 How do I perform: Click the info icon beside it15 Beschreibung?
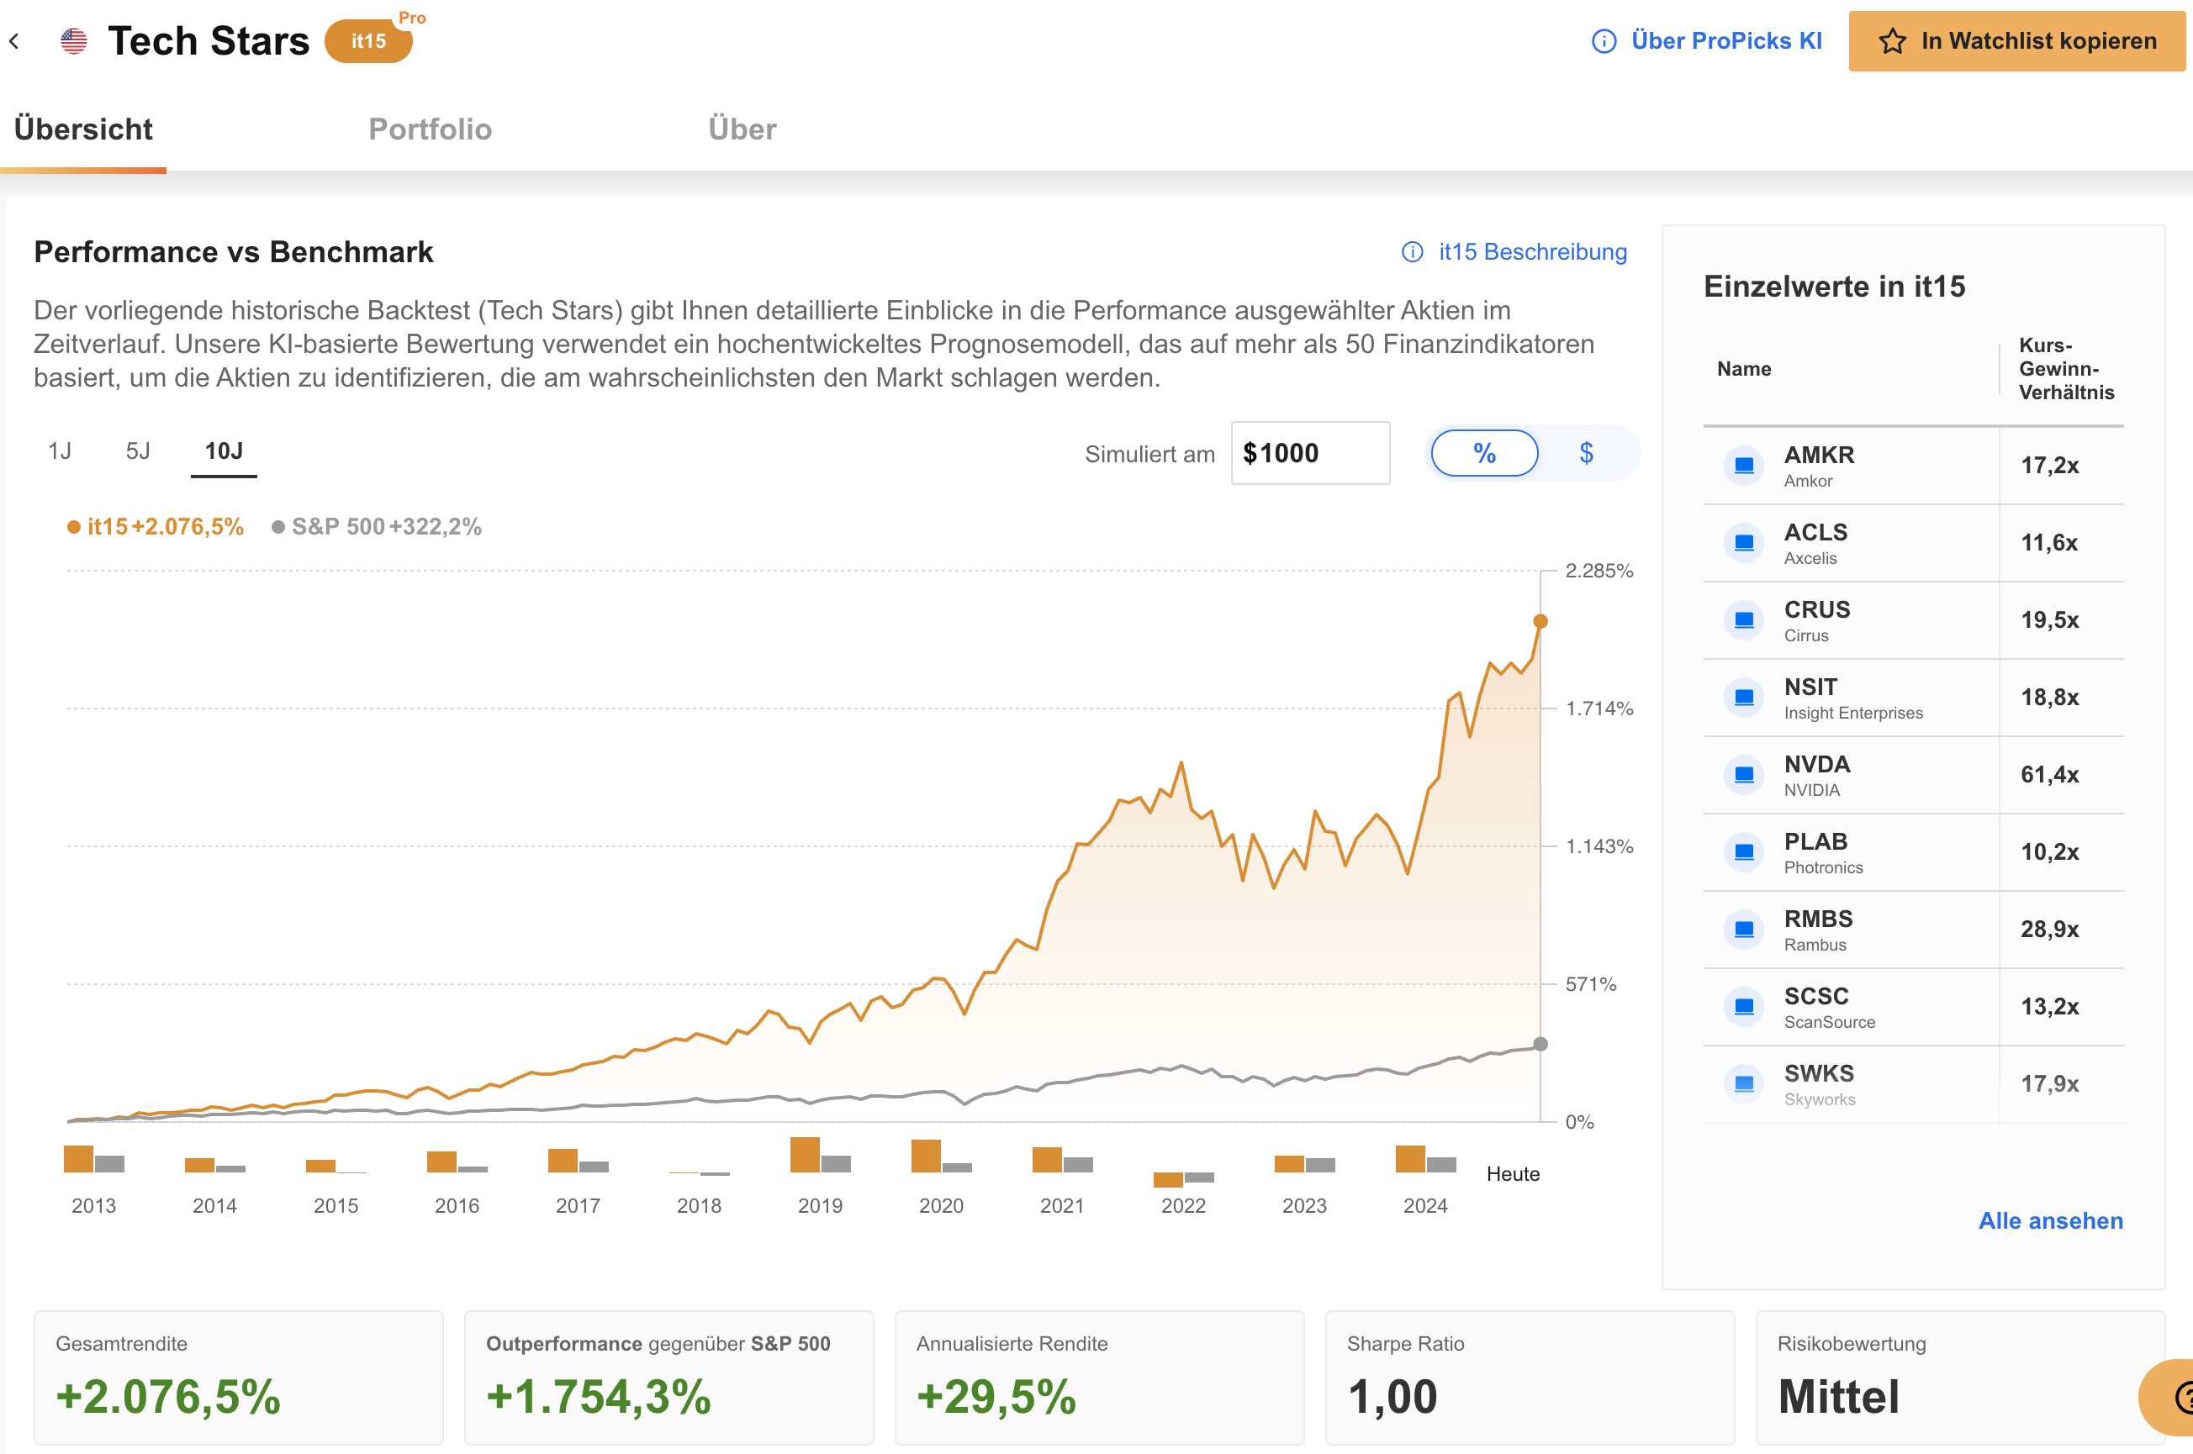(x=1412, y=252)
